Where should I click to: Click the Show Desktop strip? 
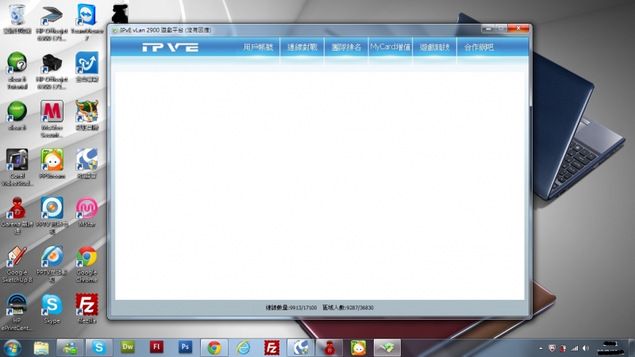coord(631,348)
